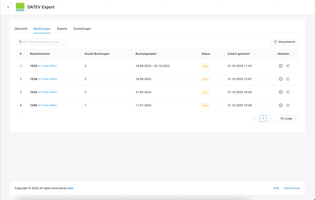Select the Einstellungen tab

coord(82,29)
